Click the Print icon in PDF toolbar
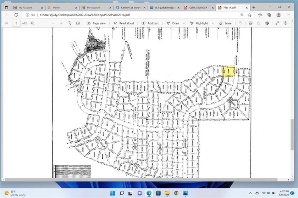Screen dimensions: 298x198 [x=250, y=23]
